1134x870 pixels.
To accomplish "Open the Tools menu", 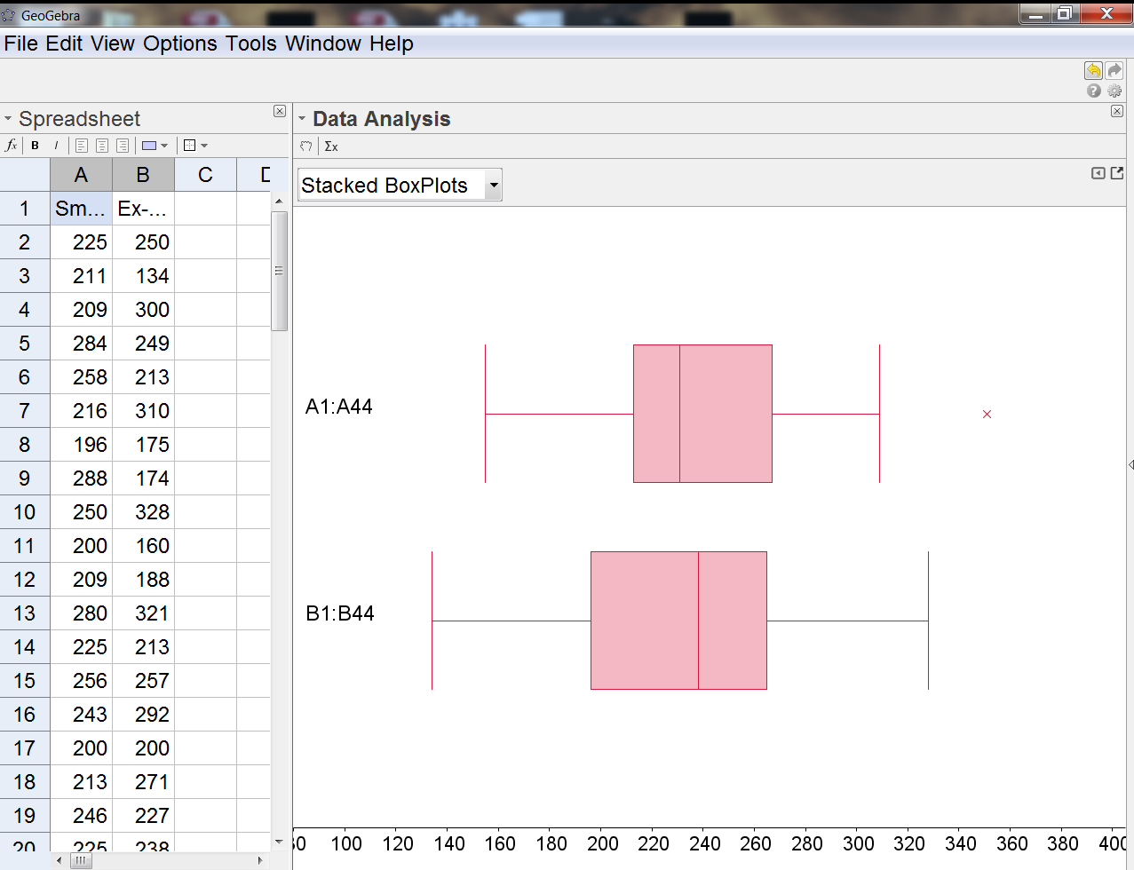I will pyautogui.click(x=250, y=43).
